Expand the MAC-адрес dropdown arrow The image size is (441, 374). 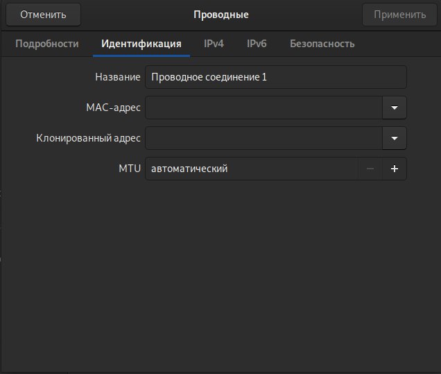pos(395,108)
